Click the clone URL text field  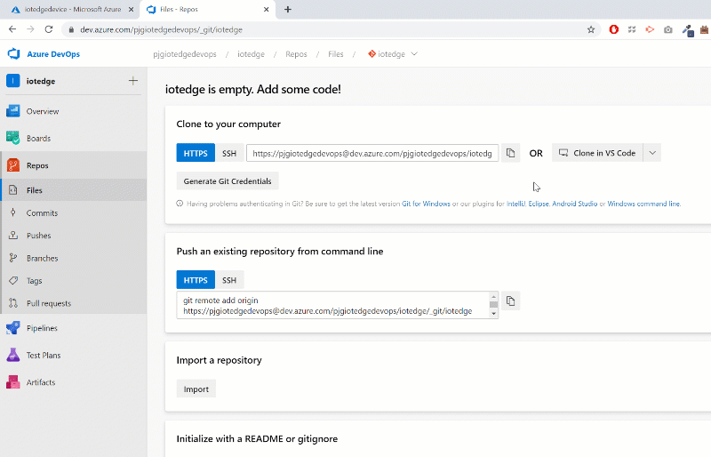click(372, 153)
